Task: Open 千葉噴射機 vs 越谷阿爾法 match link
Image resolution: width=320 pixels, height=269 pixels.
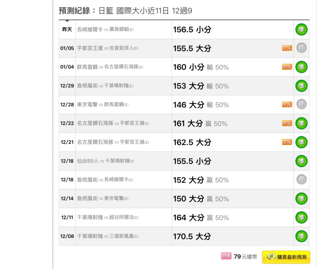Action: pos(108,217)
